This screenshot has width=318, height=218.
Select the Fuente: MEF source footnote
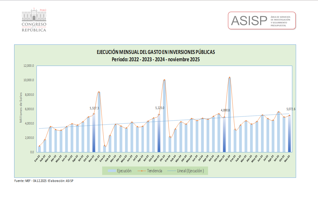pyautogui.click(x=44, y=181)
